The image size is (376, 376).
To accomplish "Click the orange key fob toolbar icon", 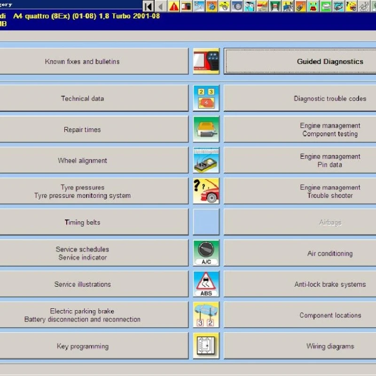I will pyautogui.click(x=301, y=6).
